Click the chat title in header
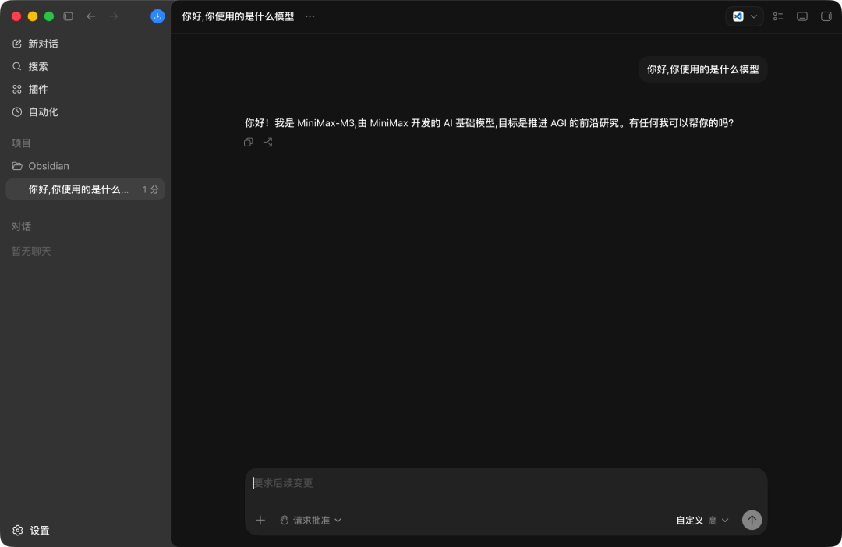The height and width of the screenshot is (547, 842). point(238,16)
